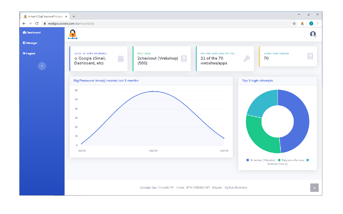Click the passport icon in Most Used card

184,59
